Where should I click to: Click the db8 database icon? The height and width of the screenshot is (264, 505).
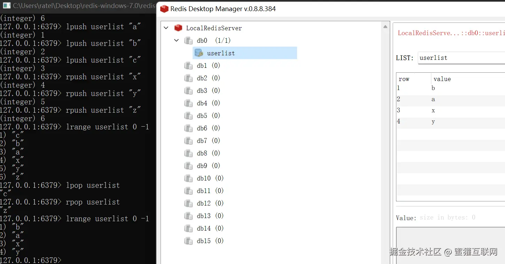[x=188, y=153]
